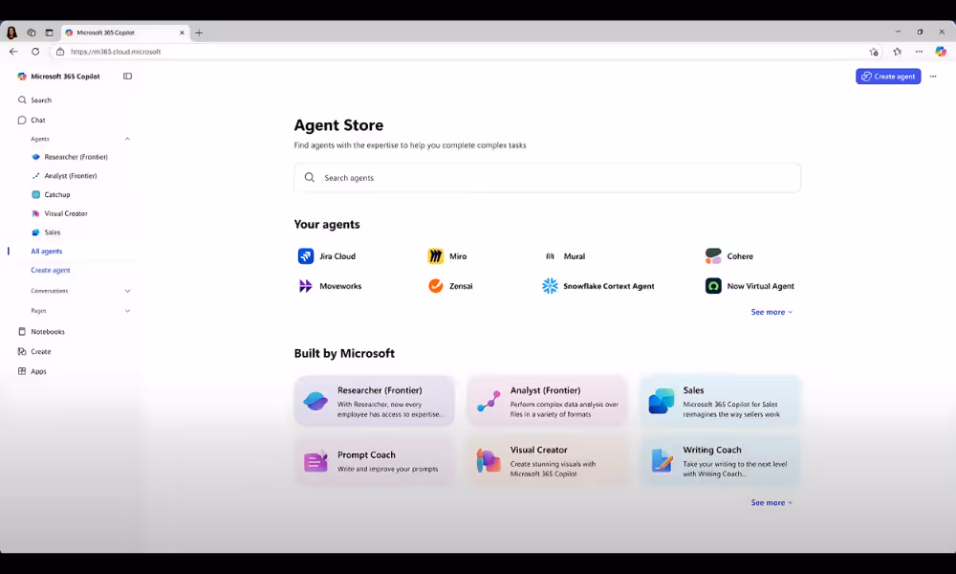Screen dimensions: 956x574
Task: Open the Zensai agent
Action: [x=450, y=286]
